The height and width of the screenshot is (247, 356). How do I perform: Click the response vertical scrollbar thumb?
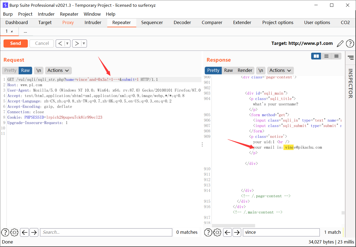click(343, 213)
